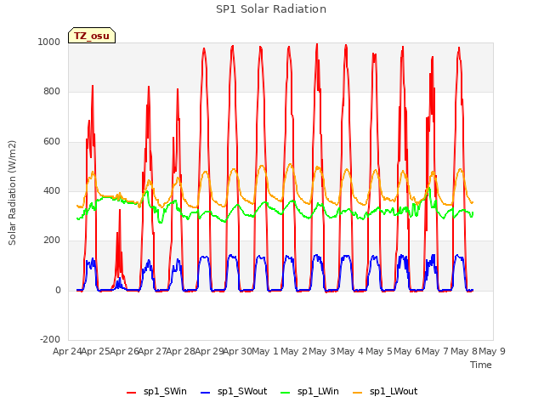Click the May 4 x-axis date label
Screen dimensions: 544x408
pyautogui.click(x=350, y=351)
